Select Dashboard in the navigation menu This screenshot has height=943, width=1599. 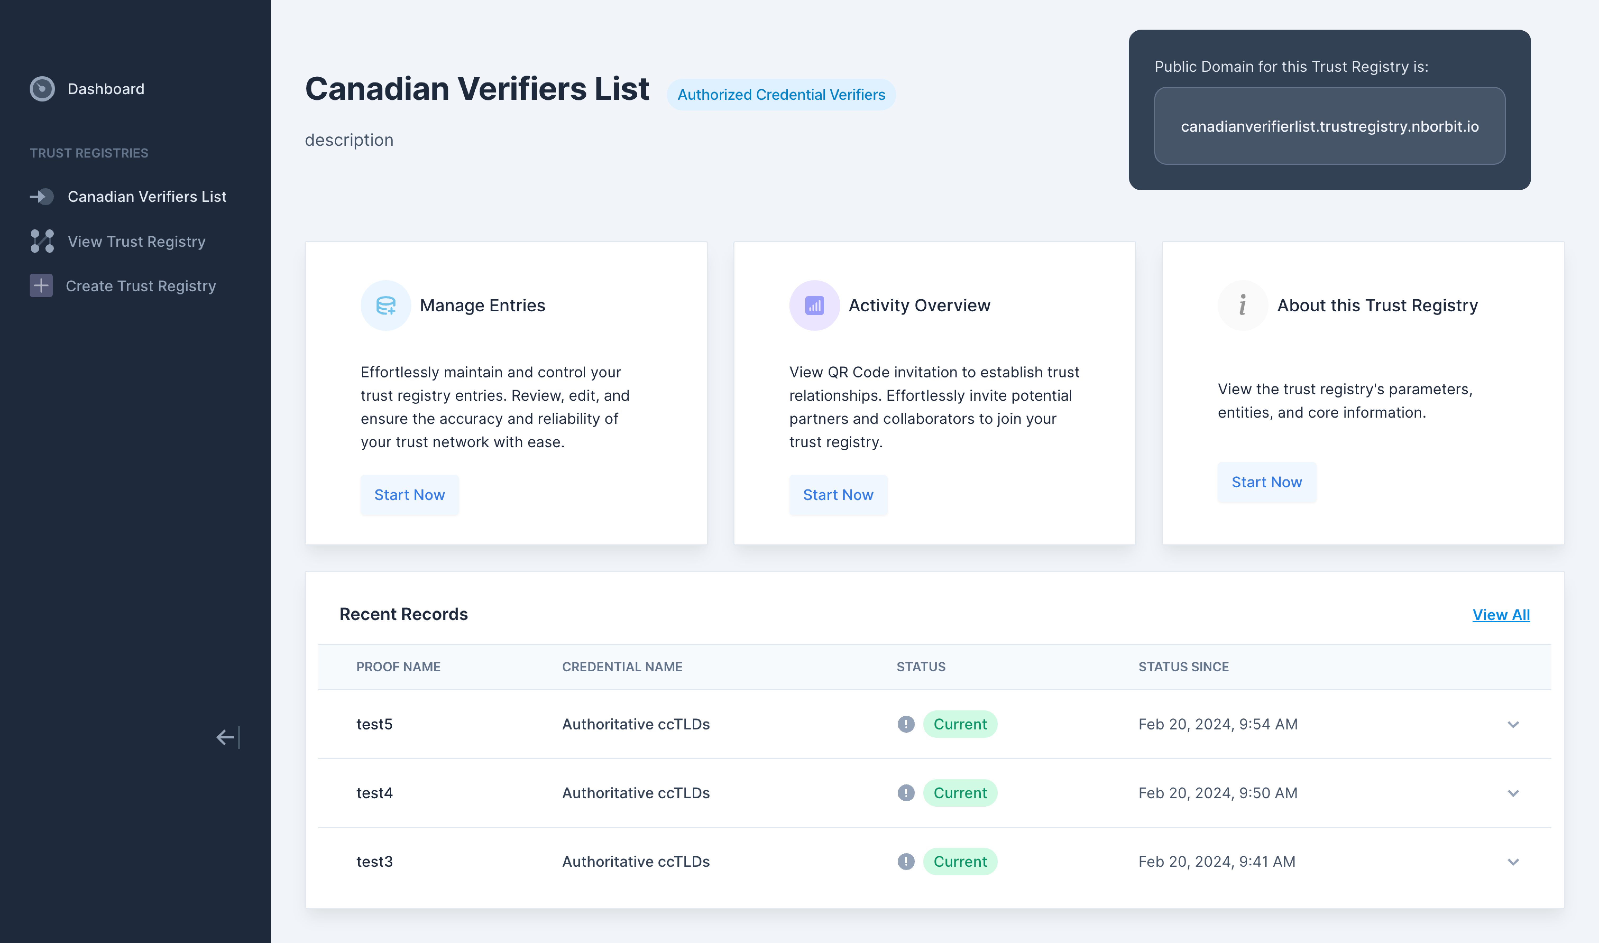click(105, 88)
